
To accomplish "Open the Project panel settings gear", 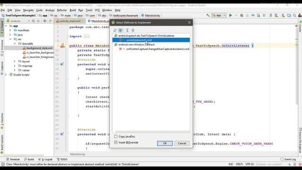I will tap(45, 21).
